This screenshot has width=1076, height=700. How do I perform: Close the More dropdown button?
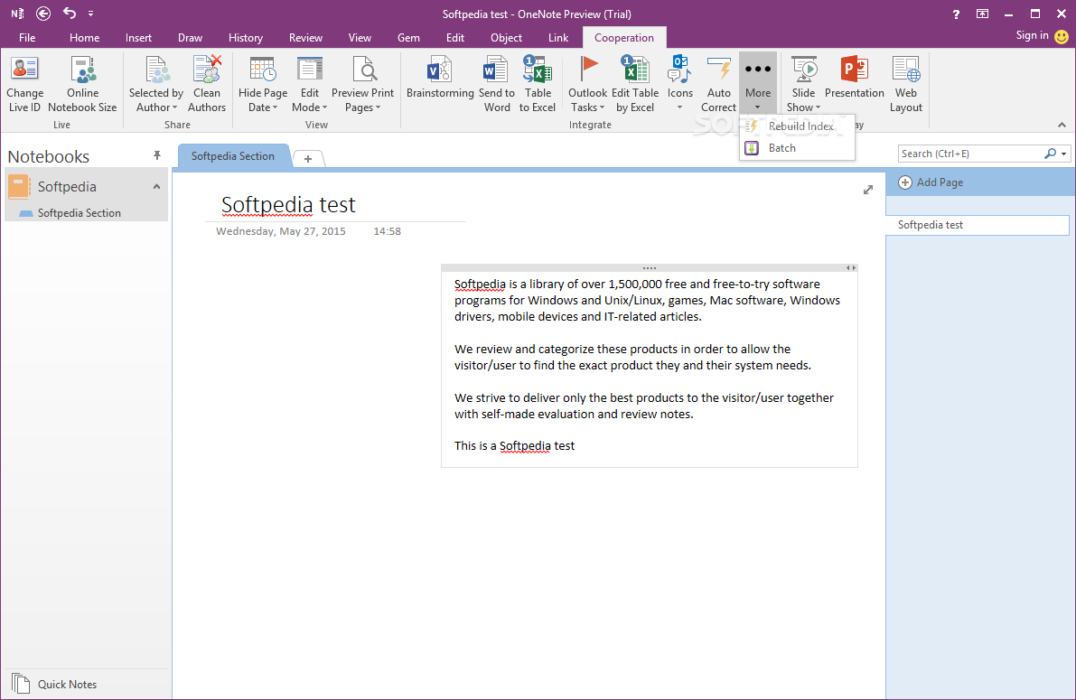click(x=758, y=83)
